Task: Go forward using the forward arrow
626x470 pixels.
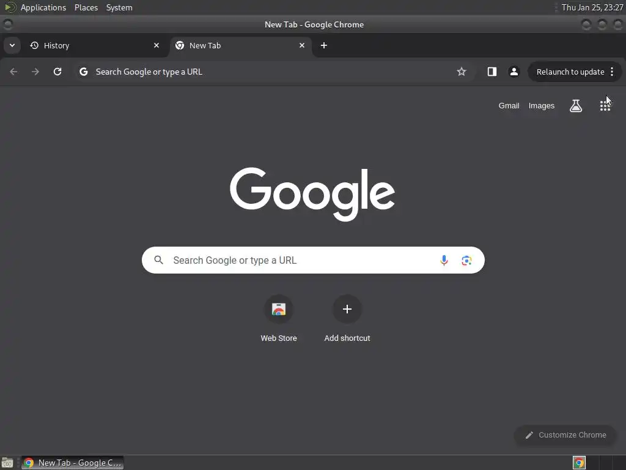Action: (x=35, y=72)
